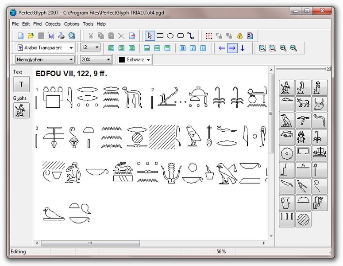This screenshot has height=266, width=343.
Task: Toggle left-to-right writing direction arrow
Action: (232, 48)
